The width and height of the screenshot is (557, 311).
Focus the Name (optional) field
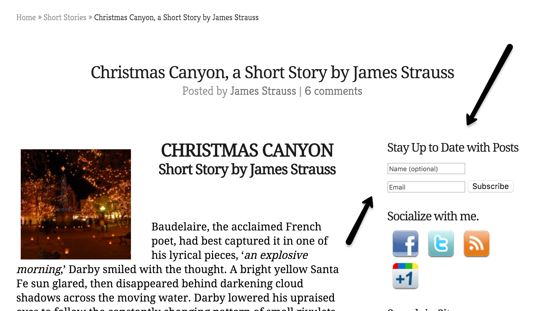coord(426,169)
